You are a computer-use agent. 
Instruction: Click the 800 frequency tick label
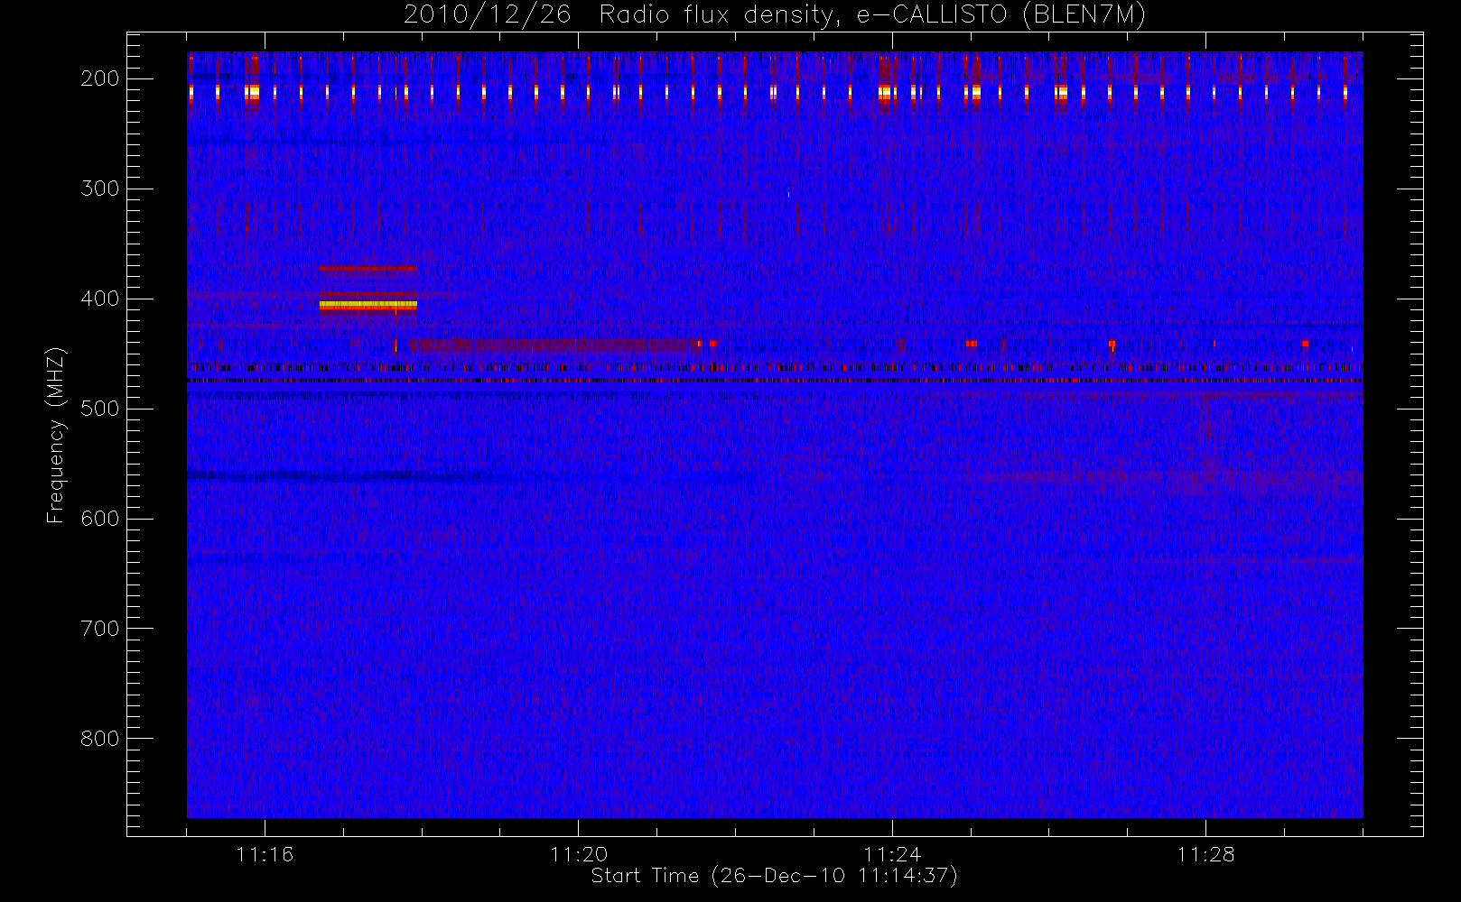point(100,739)
